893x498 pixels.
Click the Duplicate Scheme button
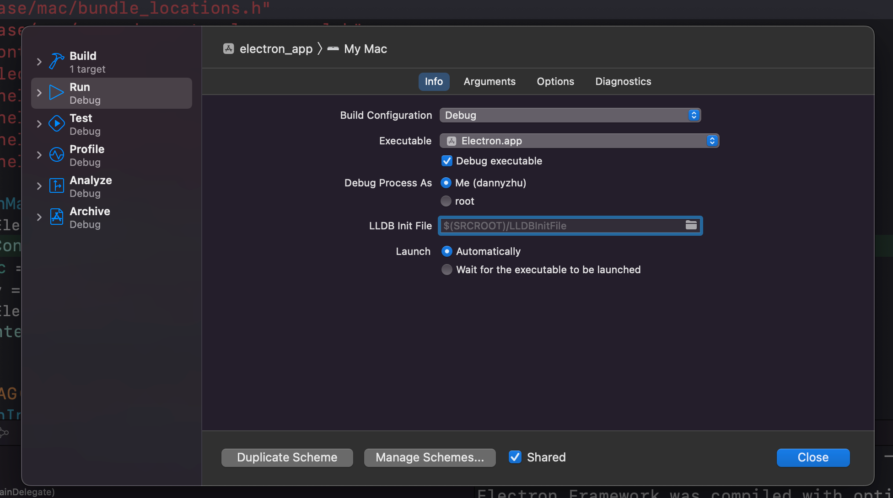coord(287,457)
